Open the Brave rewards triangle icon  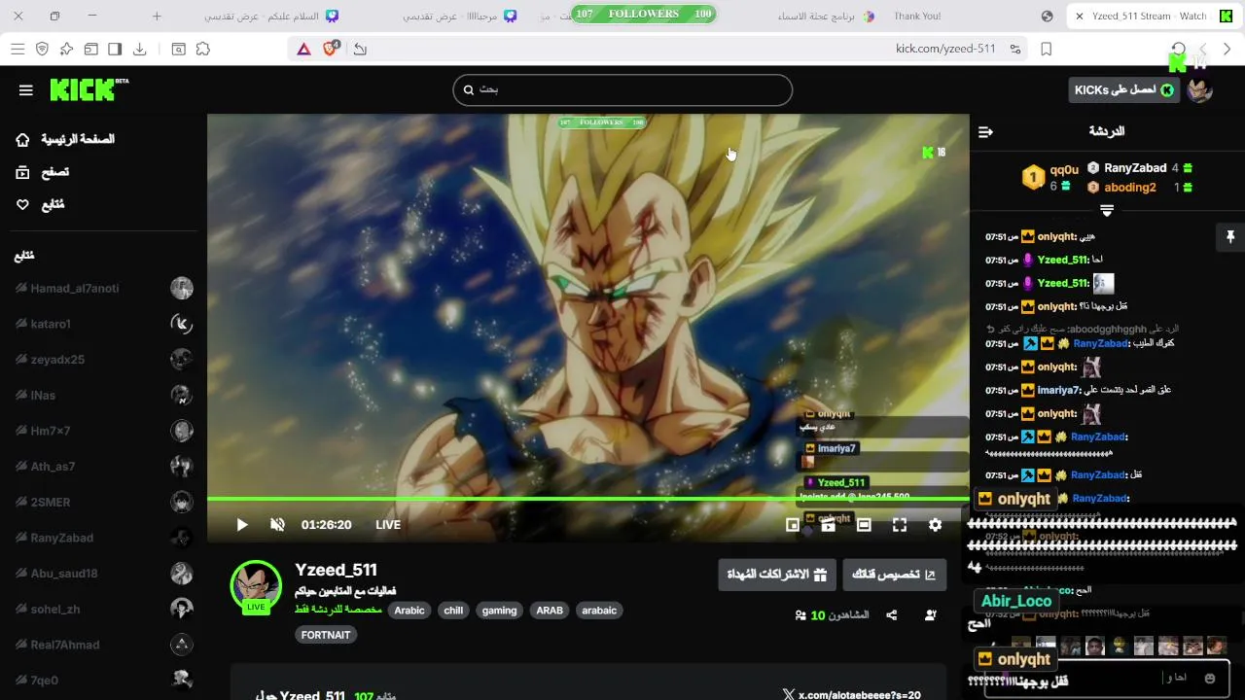click(x=304, y=49)
